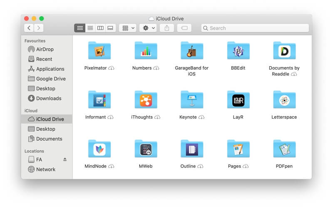This screenshot has width=333, height=207.
Task: Open Google Drive from the sidebar
Action: coord(47,79)
